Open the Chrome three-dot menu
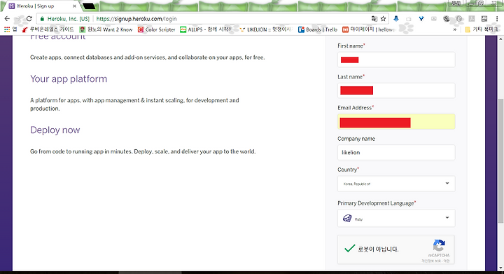Image resolution: width=504 pixels, height=274 pixels. [x=496, y=19]
